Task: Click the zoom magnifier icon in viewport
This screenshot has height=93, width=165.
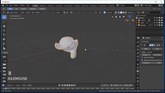Action: [123, 17]
